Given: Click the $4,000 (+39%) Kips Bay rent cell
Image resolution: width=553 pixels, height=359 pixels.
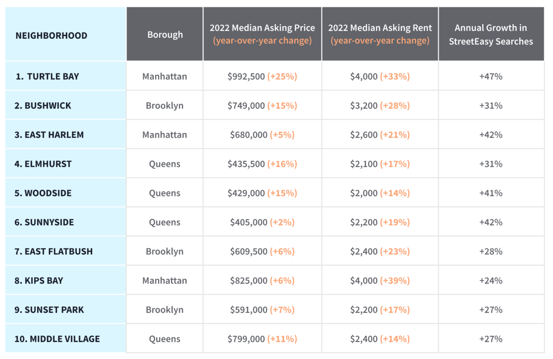Looking at the screenshot, I should pos(380,281).
